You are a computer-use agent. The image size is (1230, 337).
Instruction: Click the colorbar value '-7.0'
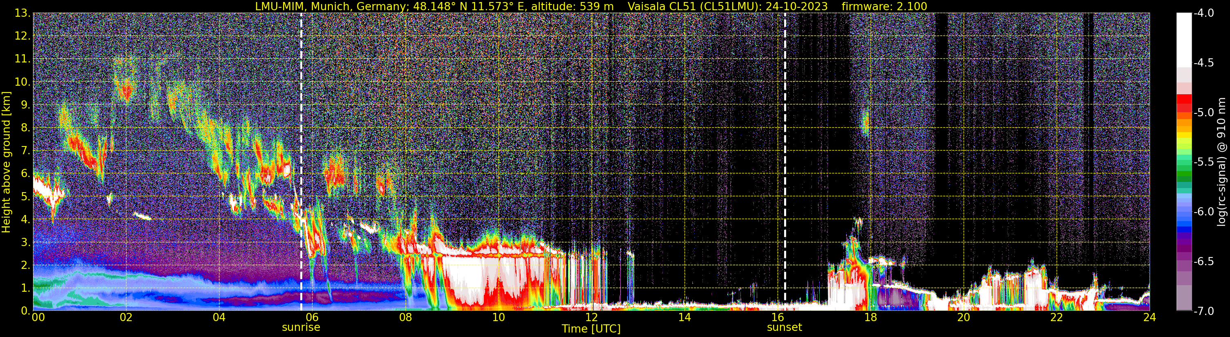[x=1204, y=311]
